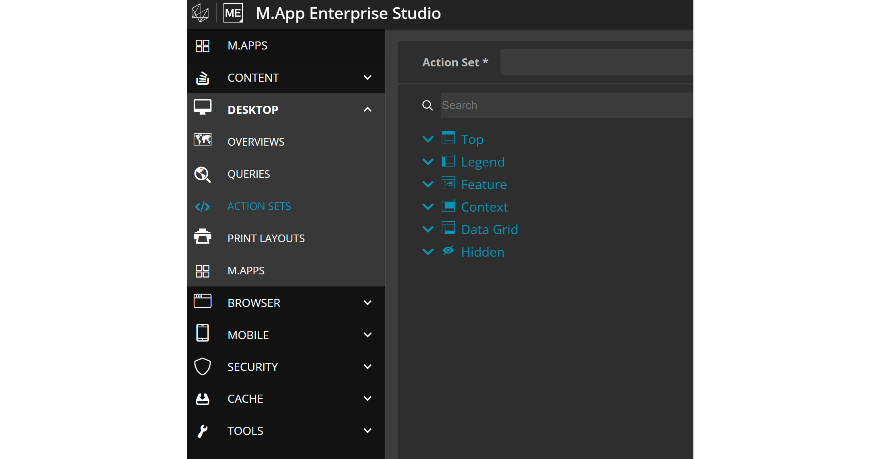This screenshot has height=459, width=877.
Task: Expand the CONTENT section chevron
Action: pos(367,77)
